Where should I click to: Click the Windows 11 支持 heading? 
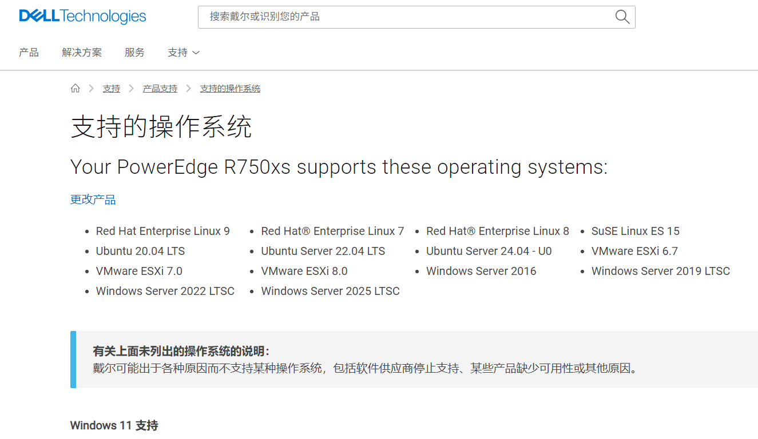[x=114, y=425]
